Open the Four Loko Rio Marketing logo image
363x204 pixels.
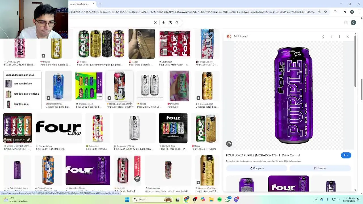pyautogui.click(x=59, y=128)
